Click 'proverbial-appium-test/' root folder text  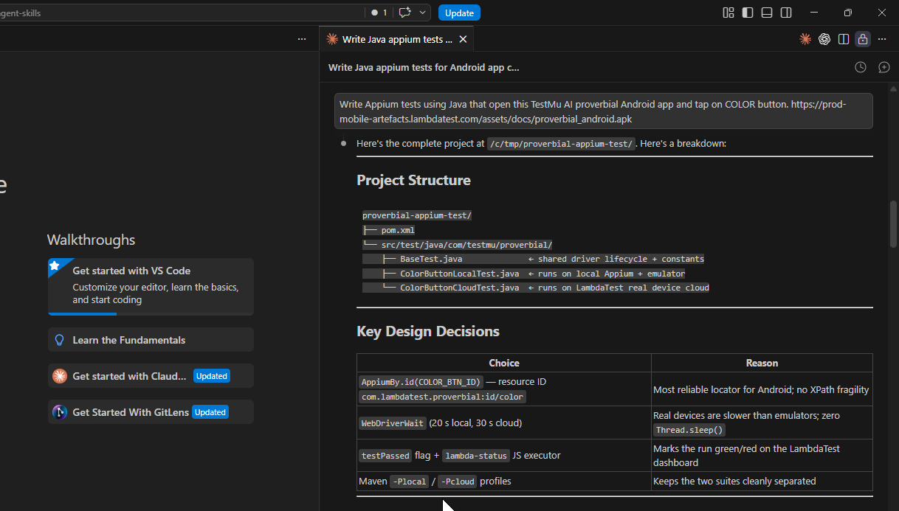click(417, 215)
